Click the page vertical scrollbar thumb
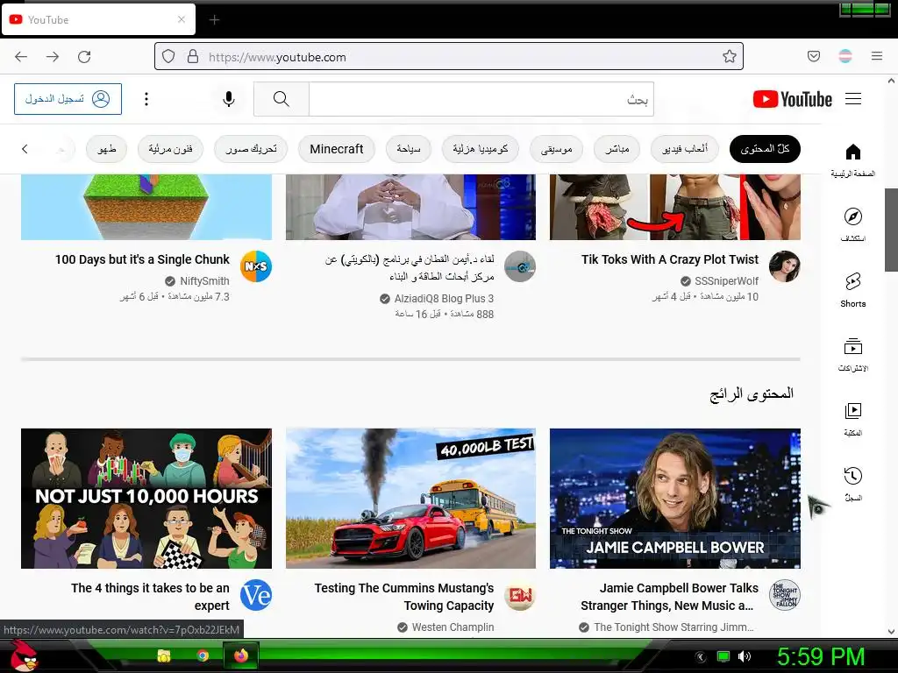 coord(891,230)
